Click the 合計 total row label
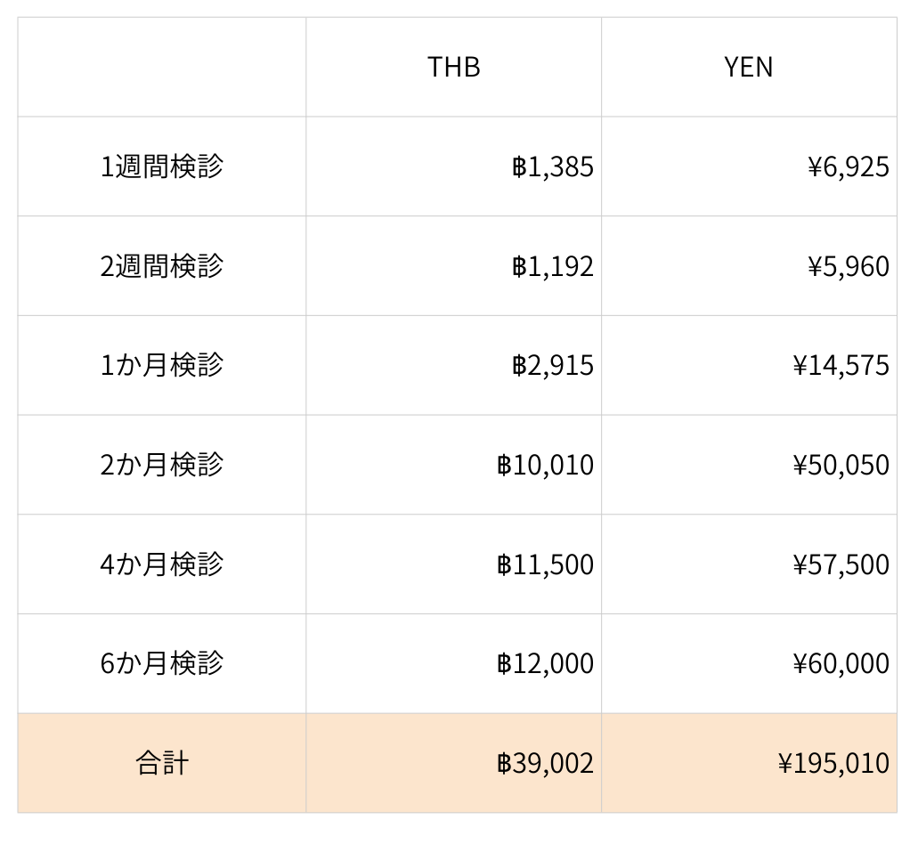This screenshot has width=918, height=844. pos(161,763)
